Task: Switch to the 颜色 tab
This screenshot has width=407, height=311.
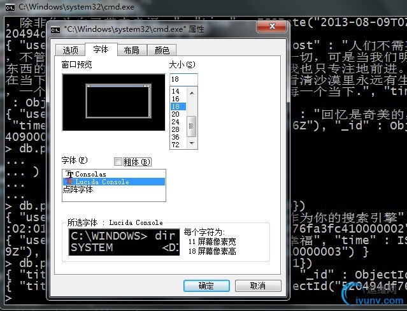Action: click(162, 50)
